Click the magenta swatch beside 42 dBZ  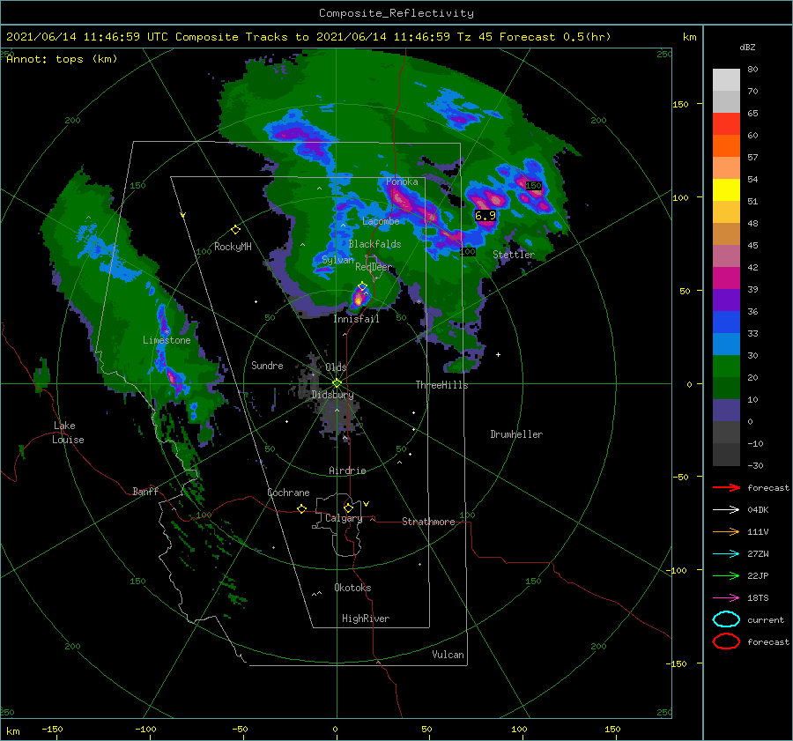[x=726, y=278]
